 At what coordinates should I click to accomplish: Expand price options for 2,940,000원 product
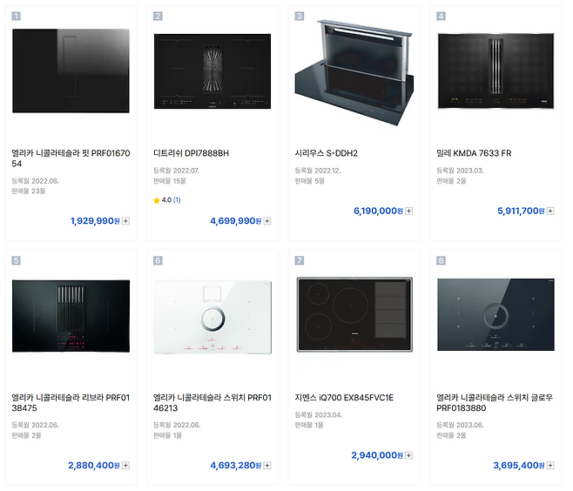pos(409,455)
